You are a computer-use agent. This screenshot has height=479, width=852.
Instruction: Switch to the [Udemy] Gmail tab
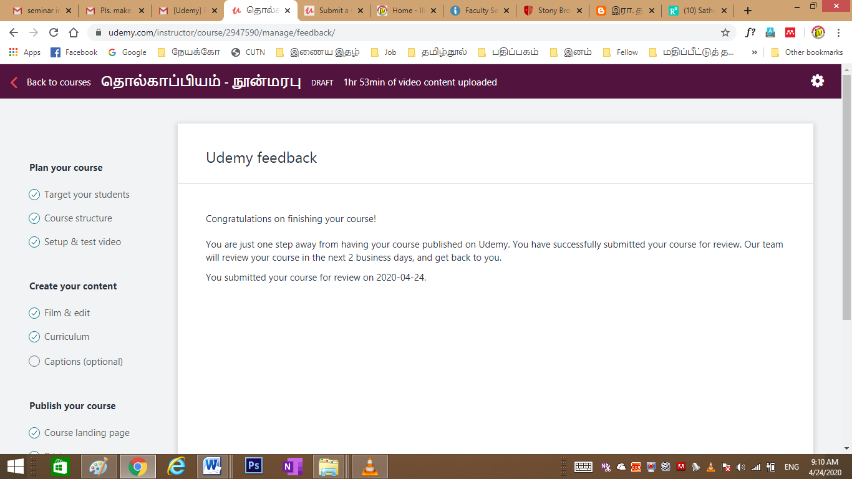coord(189,11)
